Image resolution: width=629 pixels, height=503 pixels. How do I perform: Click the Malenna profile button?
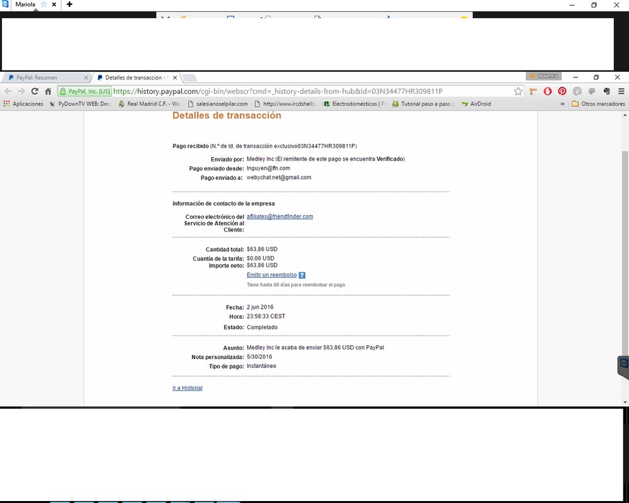click(x=543, y=76)
